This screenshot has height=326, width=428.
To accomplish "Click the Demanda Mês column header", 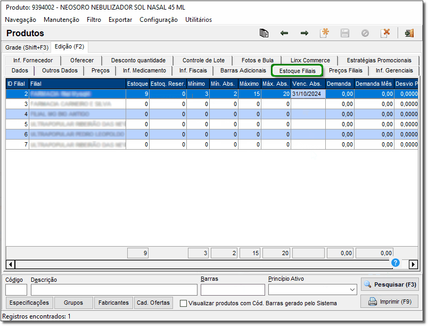I will pos(374,84).
